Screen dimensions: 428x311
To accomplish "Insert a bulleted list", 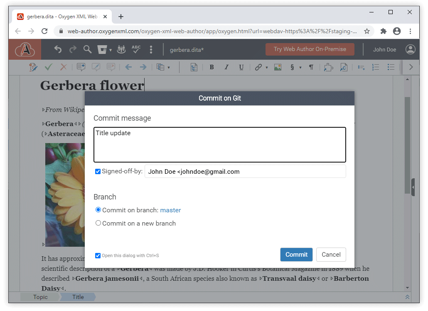I will [x=391, y=67].
